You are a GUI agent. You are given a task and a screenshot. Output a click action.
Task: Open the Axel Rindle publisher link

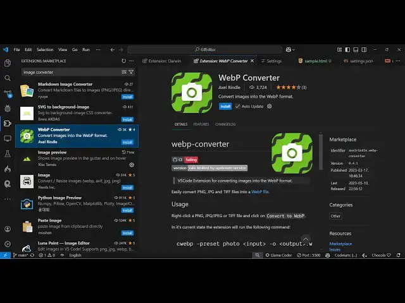point(229,87)
